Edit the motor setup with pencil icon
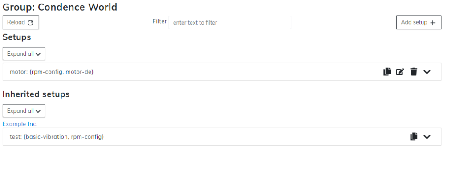The image size is (456, 180). (x=400, y=72)
